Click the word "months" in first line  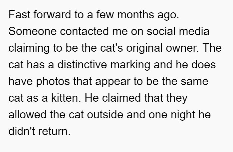[135, 15]
